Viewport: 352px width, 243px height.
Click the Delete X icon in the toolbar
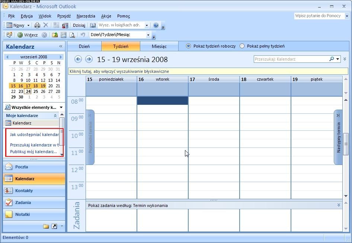(45, 25)
